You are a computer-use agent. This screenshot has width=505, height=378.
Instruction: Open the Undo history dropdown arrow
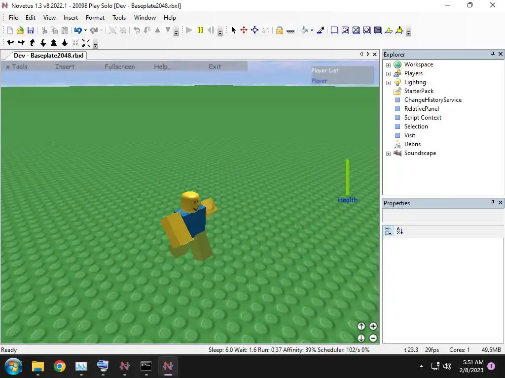click(85, 30)
